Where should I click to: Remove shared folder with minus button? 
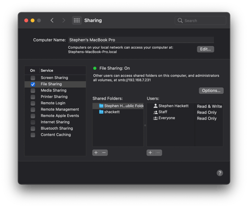[x=104, y=152]
